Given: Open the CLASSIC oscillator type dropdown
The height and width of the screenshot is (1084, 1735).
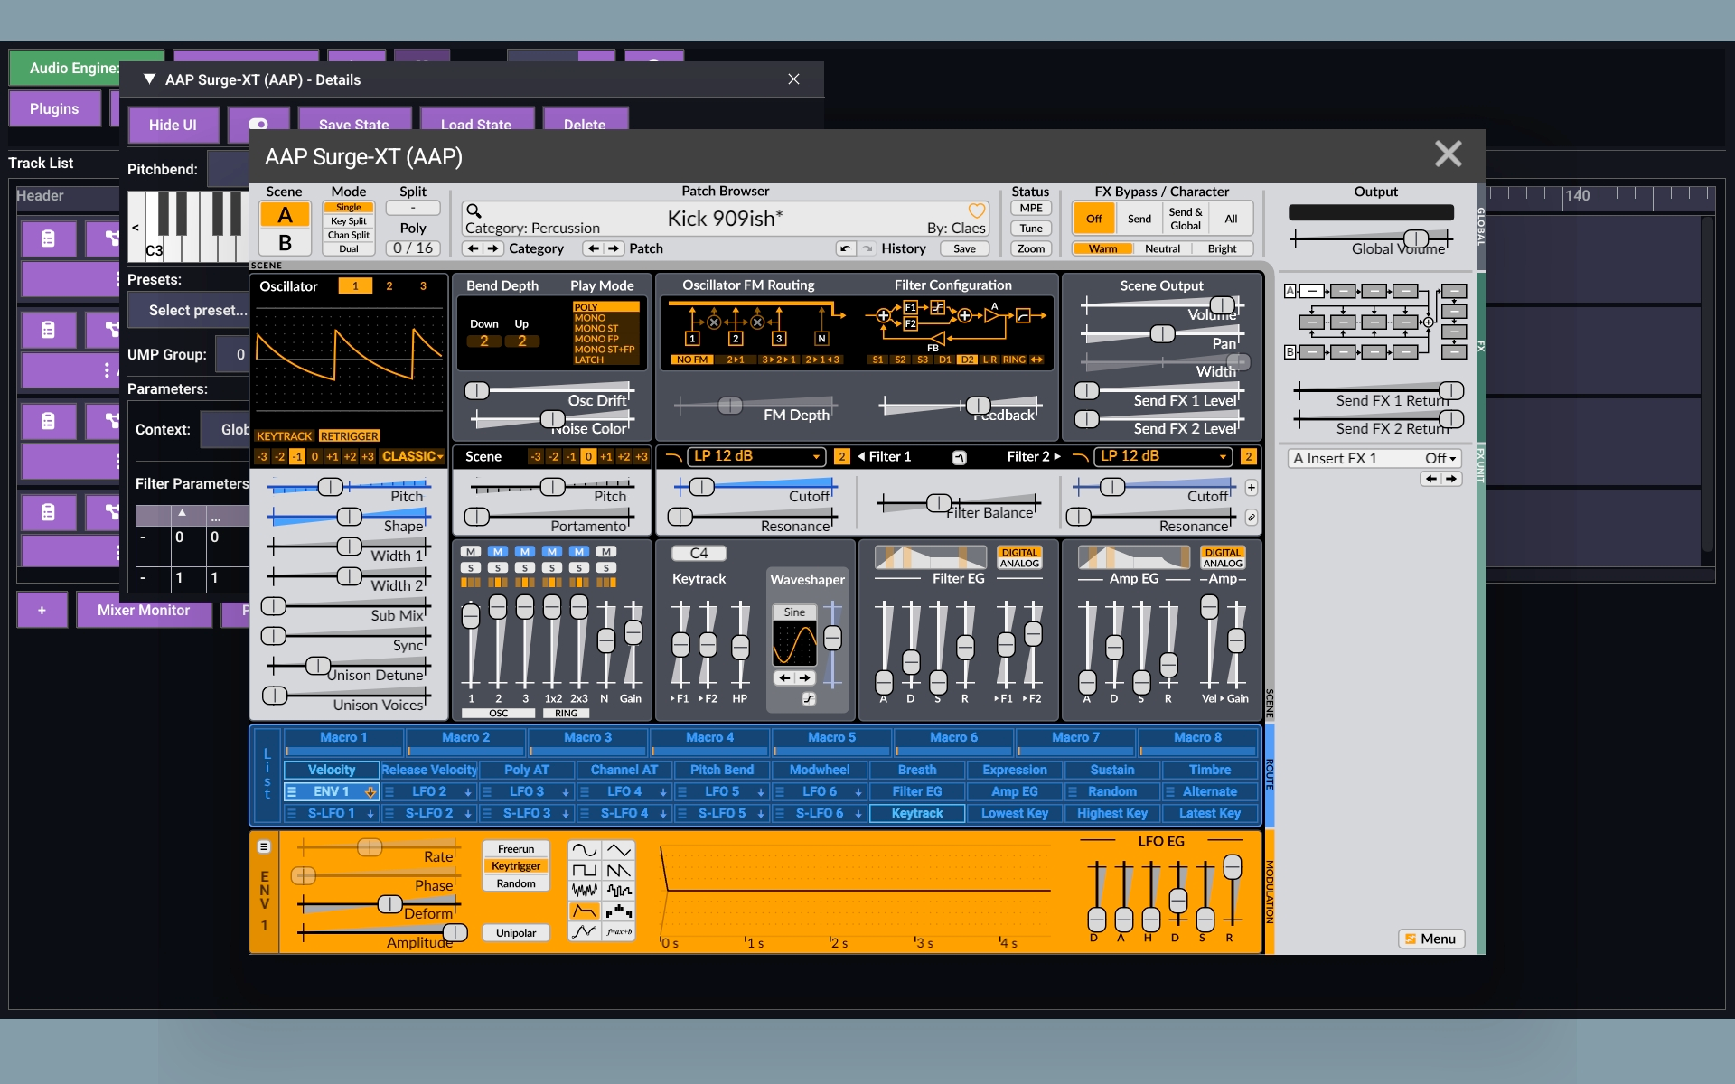Looking at the screenshot, I should click(x=412, y=457).
